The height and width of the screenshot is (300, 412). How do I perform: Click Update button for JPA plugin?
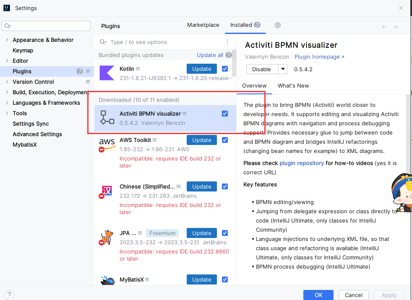point(202,233)
